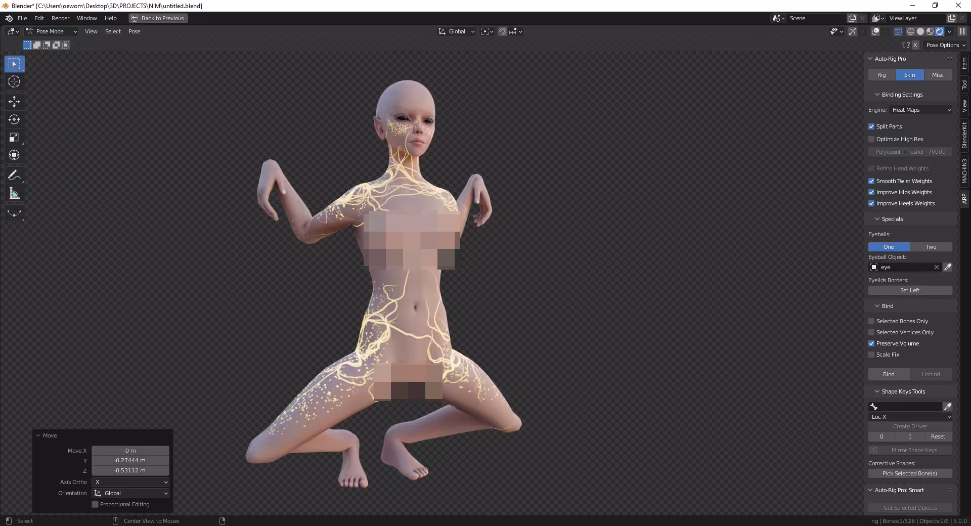Screen dimensions: 971x526
Task: Collapse the Binding Settings section
Action: click(x=877, y=95)
